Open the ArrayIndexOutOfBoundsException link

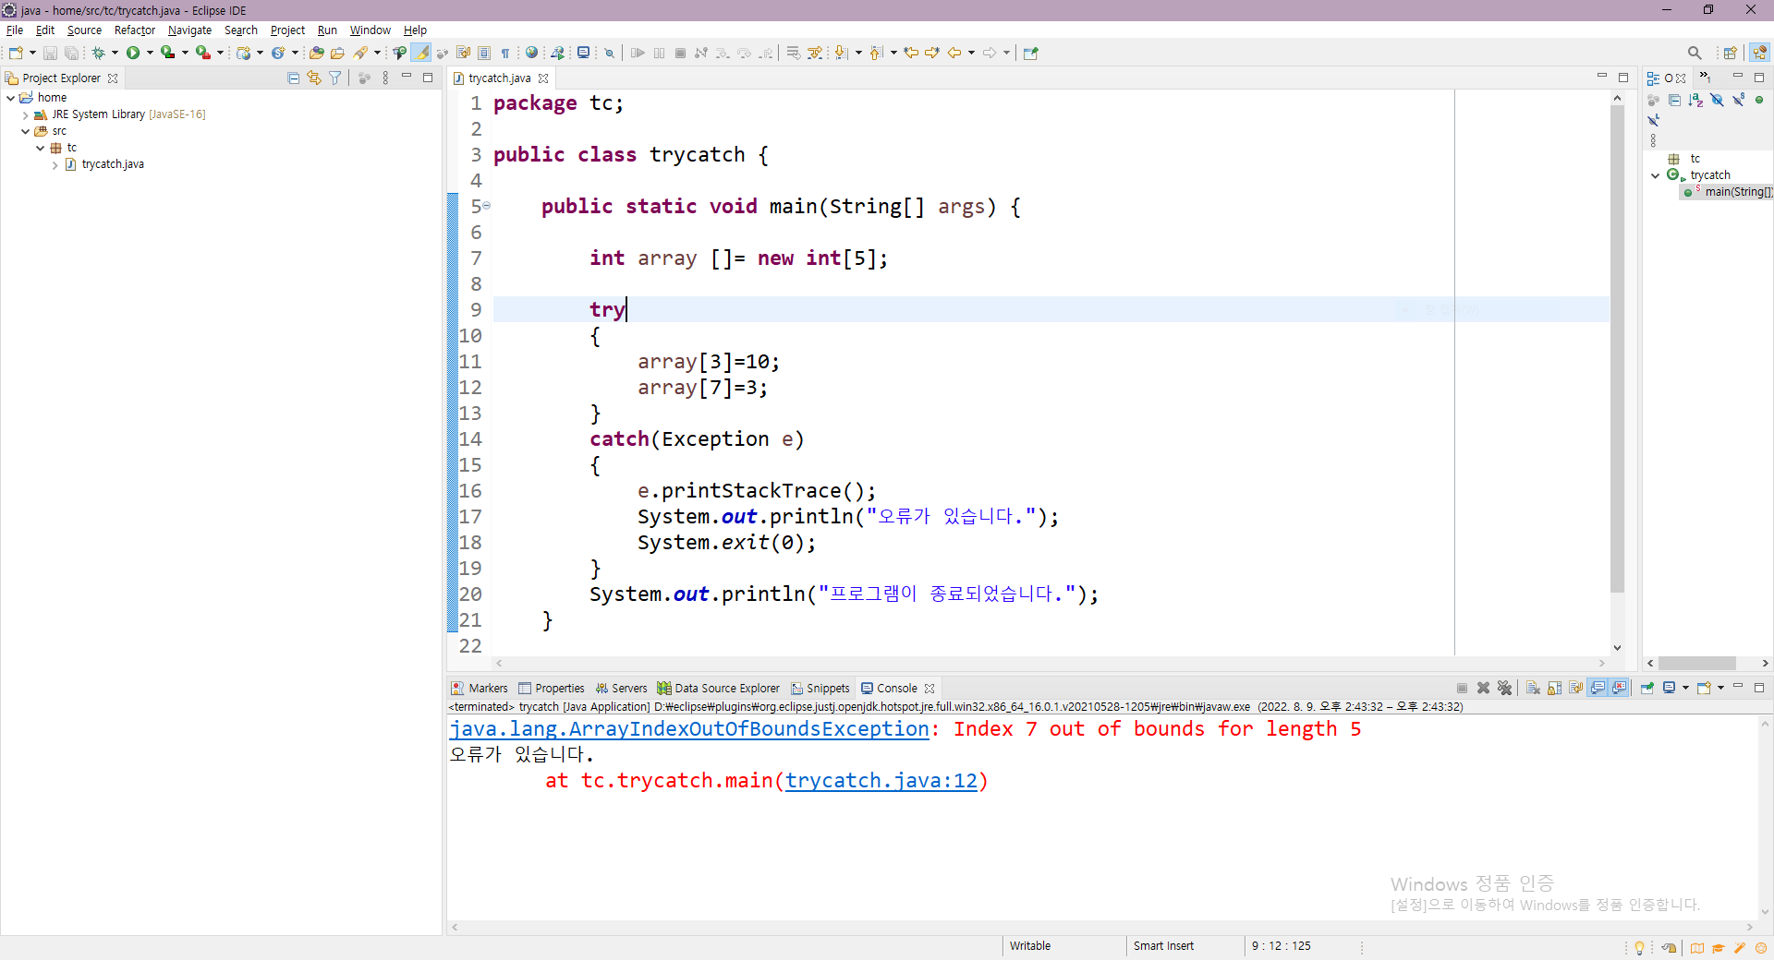(688, 729)
